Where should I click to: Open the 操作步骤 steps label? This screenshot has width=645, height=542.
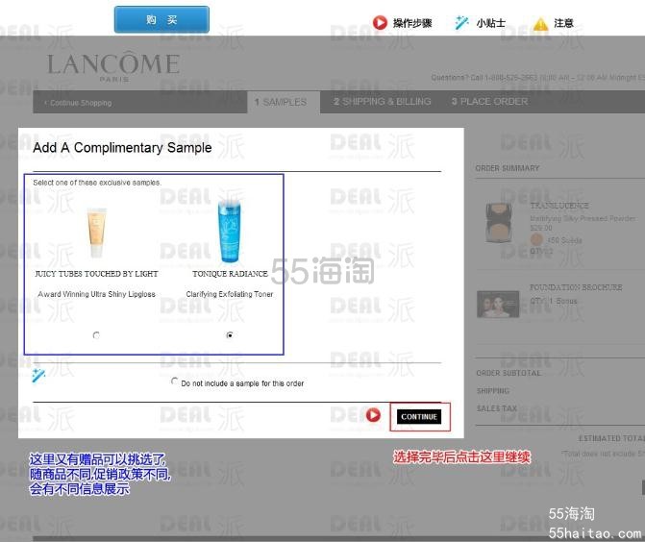(412, 23)
